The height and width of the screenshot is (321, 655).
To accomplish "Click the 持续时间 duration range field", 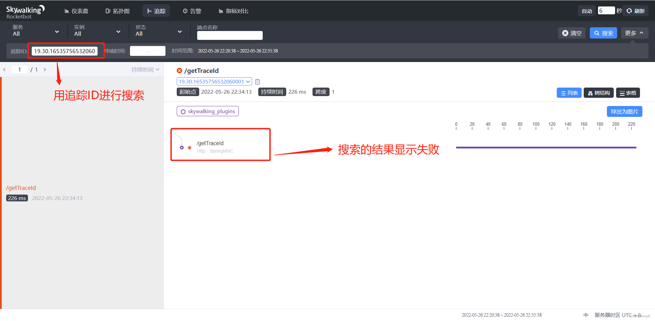I will click(148, 51).
